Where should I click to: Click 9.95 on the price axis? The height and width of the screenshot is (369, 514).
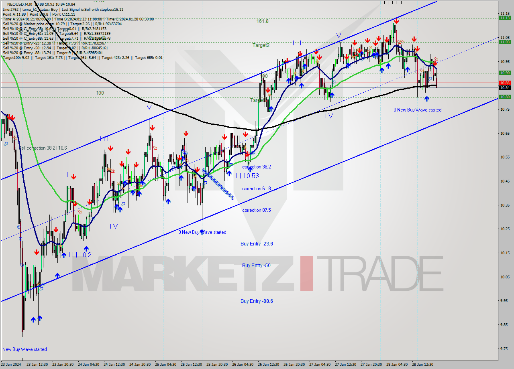pos(504,300)
